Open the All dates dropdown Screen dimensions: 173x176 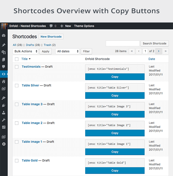click(x=68, y=51)
